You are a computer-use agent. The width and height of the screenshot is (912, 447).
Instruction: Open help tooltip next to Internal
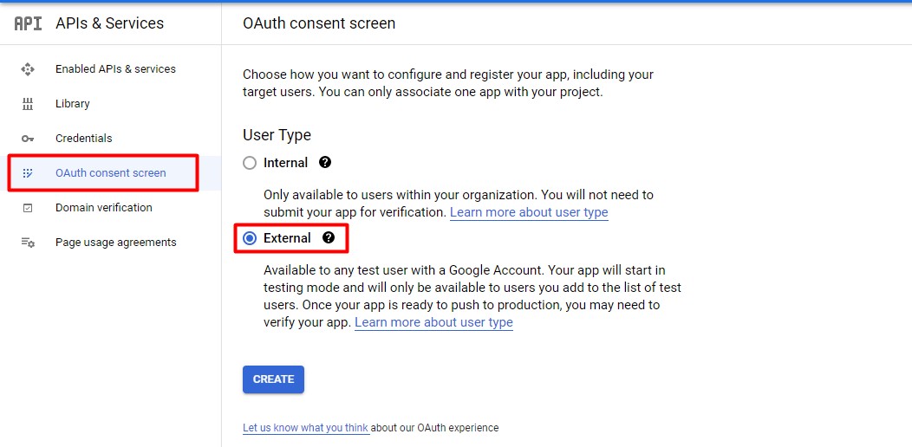325,162
